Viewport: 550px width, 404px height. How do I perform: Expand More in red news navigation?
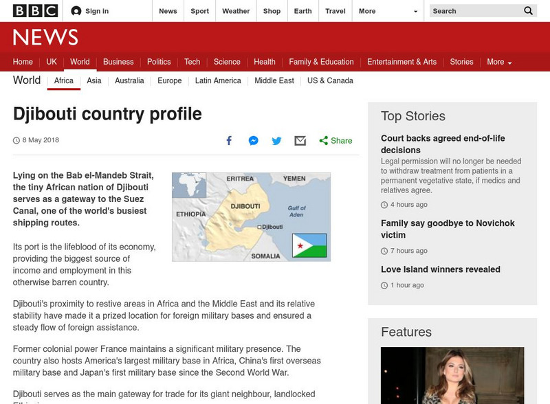click(x=499, y=62)
